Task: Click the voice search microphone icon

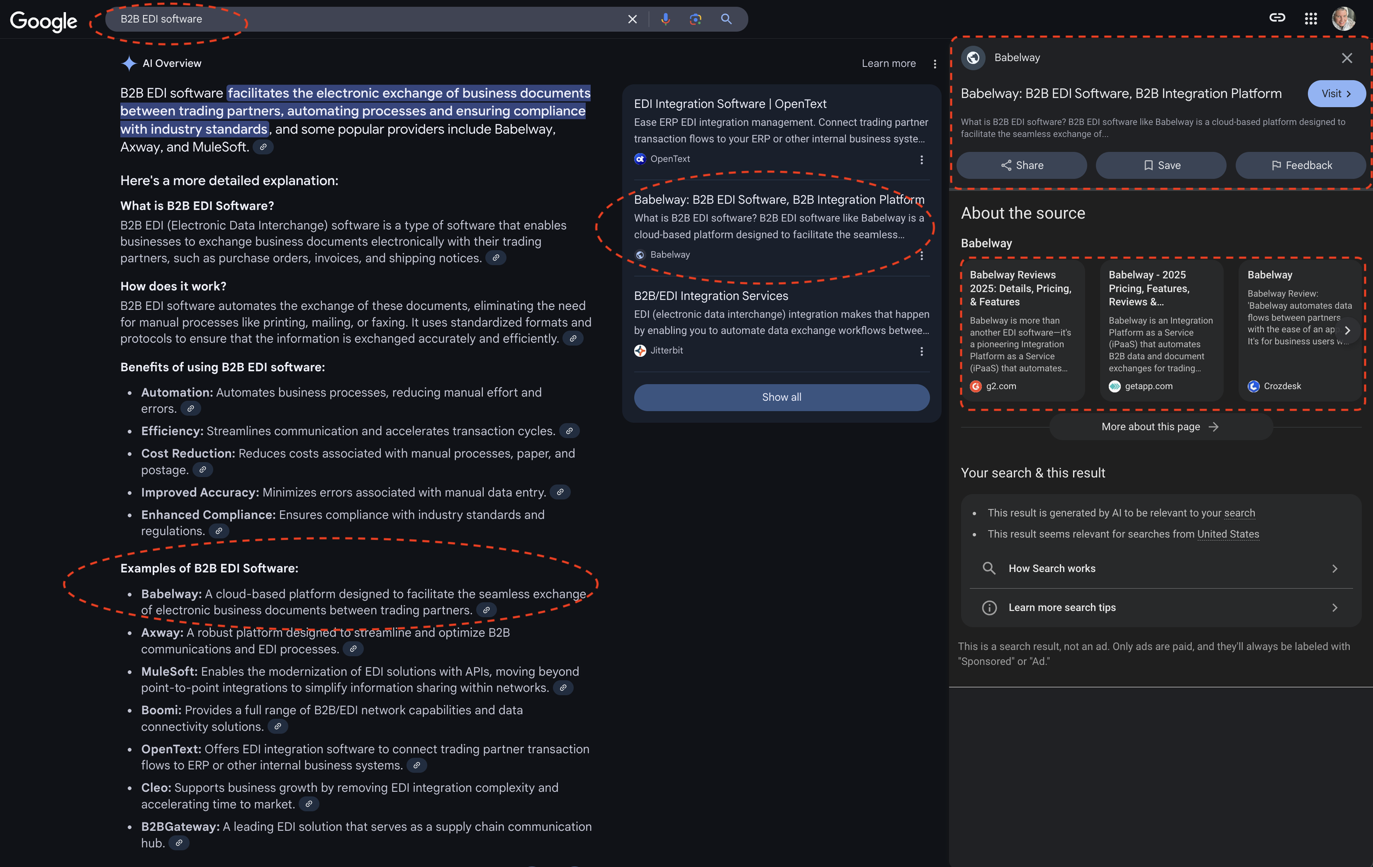Action: tap(665, 19)
